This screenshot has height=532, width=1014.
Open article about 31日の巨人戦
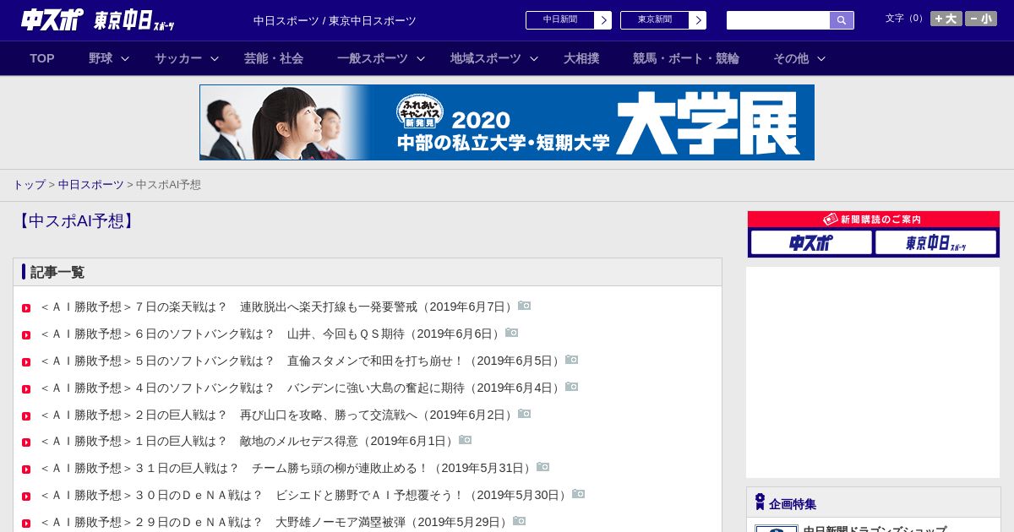(287, 468)
